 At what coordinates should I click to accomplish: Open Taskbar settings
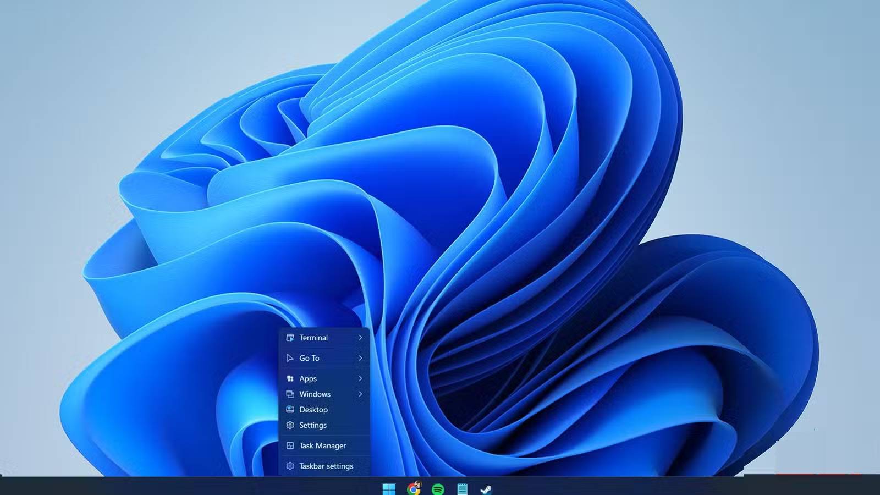coord(326,466)
